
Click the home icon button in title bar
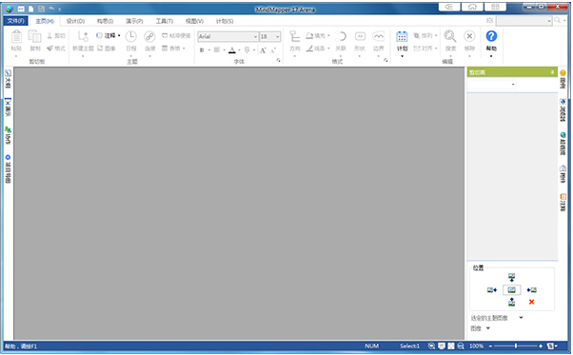pos(472,7)
